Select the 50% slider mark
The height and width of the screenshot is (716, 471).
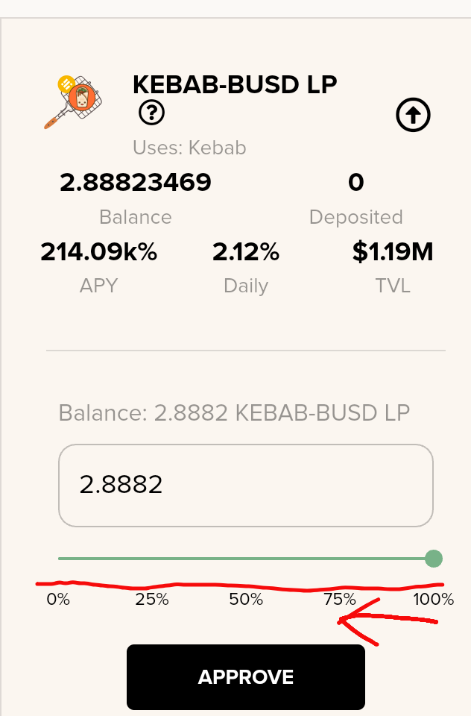point(246,599)
